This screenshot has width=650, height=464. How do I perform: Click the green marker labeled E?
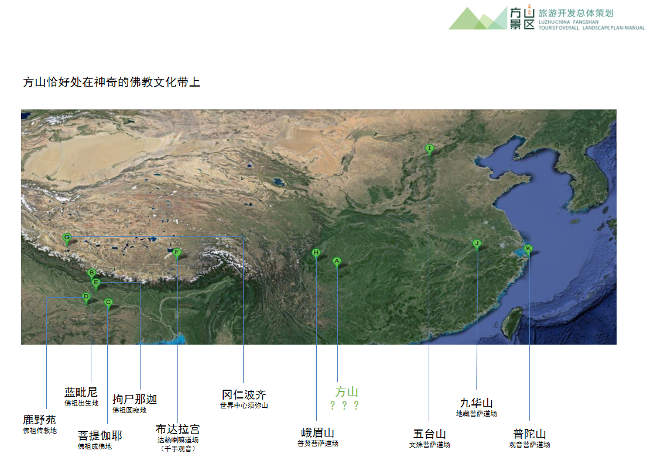pyautogui.click(x=97, y=283)
